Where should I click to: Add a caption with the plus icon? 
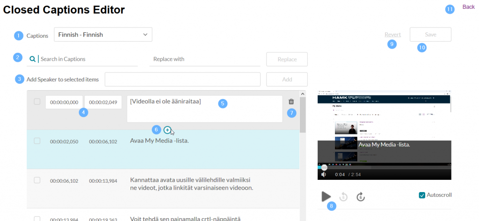point(167,130)
